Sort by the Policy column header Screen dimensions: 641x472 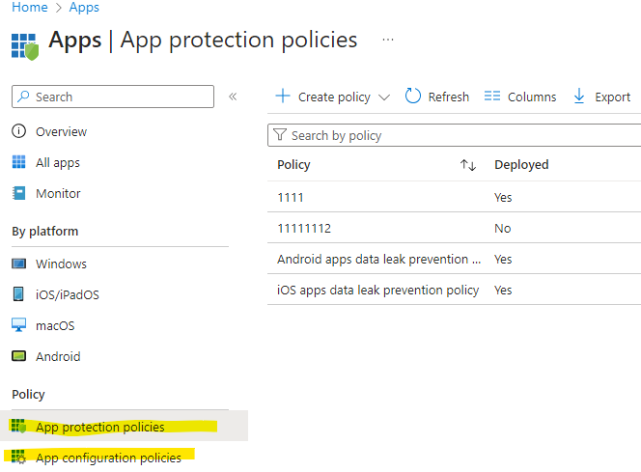pos(293,165)
